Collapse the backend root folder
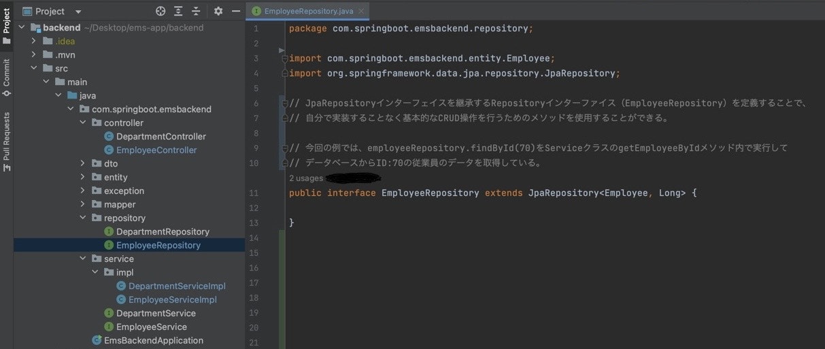Viewport: 825px width, 349px height. tap(22, 27)
